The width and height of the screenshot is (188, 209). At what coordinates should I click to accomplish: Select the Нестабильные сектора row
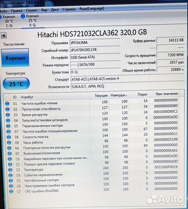(x=93, y=179)
